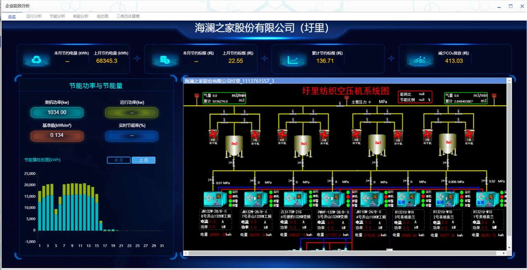Click the 2号冷干机 fan icon
Viewport: 527px width, 270px height.
pyautogui.click(x=427, y=134)
